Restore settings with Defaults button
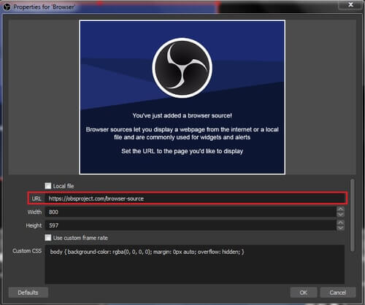 coord(28,293)
